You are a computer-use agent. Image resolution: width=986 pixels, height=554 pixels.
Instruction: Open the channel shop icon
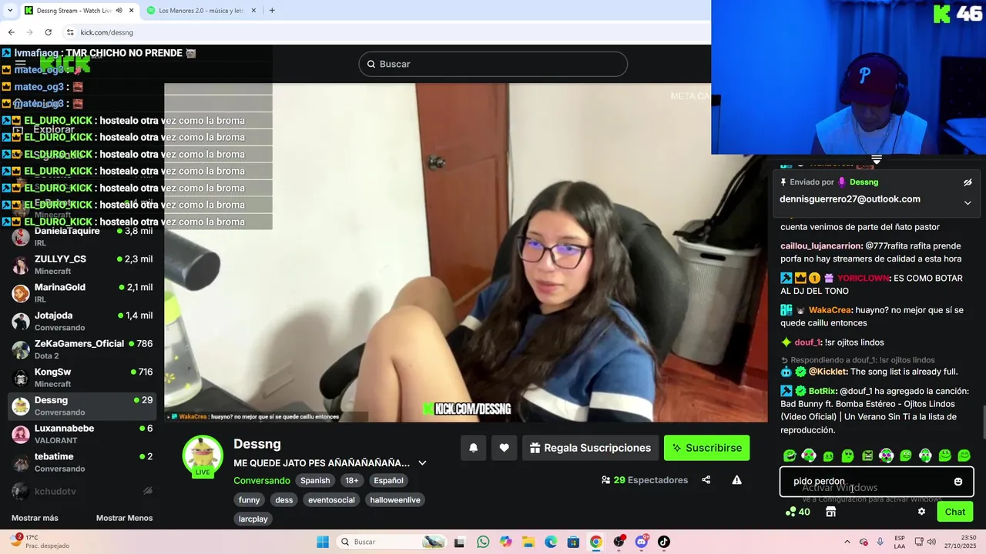[x=830, y=512]
